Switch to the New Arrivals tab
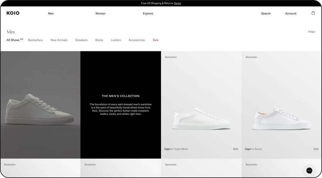 [x=59, y=40]
